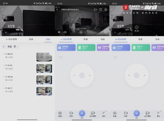Open 录像 tab on the messages screen
The image size is (164, 121).
(31, 39)
